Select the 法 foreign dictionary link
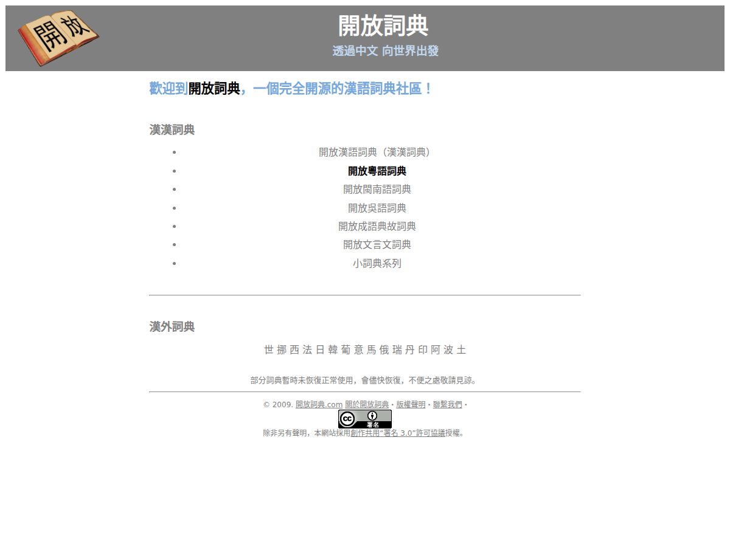The image size is (730, 547). pos(307,349)
